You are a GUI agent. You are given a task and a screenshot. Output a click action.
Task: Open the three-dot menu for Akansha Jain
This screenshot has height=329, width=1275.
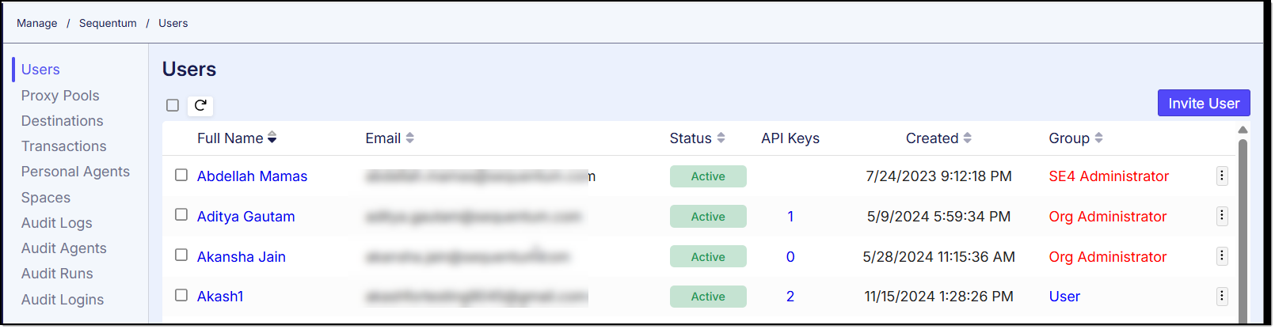(x=1222, y=256)
